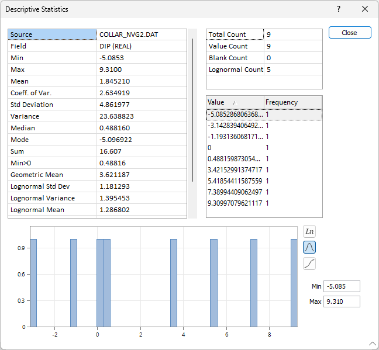Viewport: 379px width, 350px height.
Task: Click into the histogram Max input field
Action: click(341, 302)
